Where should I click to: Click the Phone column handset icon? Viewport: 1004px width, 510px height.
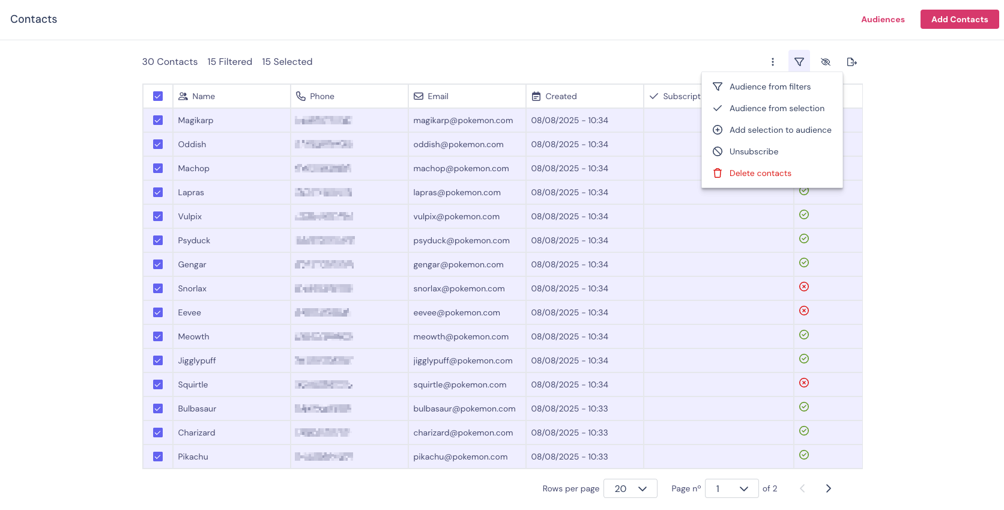point(301,96)
